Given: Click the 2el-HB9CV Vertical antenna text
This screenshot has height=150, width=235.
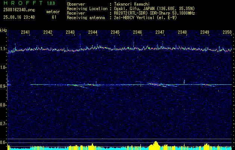Looking at the screenshot, I should tap(145, 18).
